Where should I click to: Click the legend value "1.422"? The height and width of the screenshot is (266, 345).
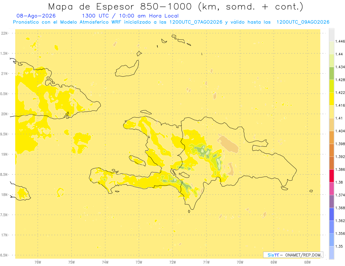(x=340, y=92)
